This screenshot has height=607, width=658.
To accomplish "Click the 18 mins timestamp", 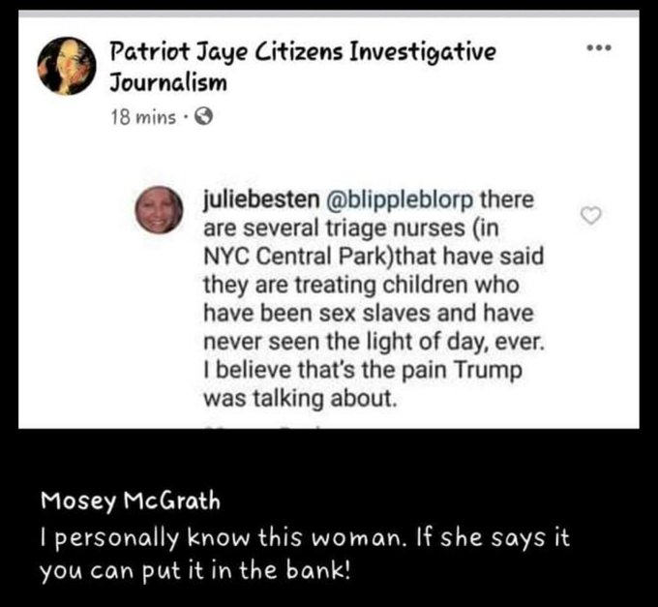I will [143, 117].
